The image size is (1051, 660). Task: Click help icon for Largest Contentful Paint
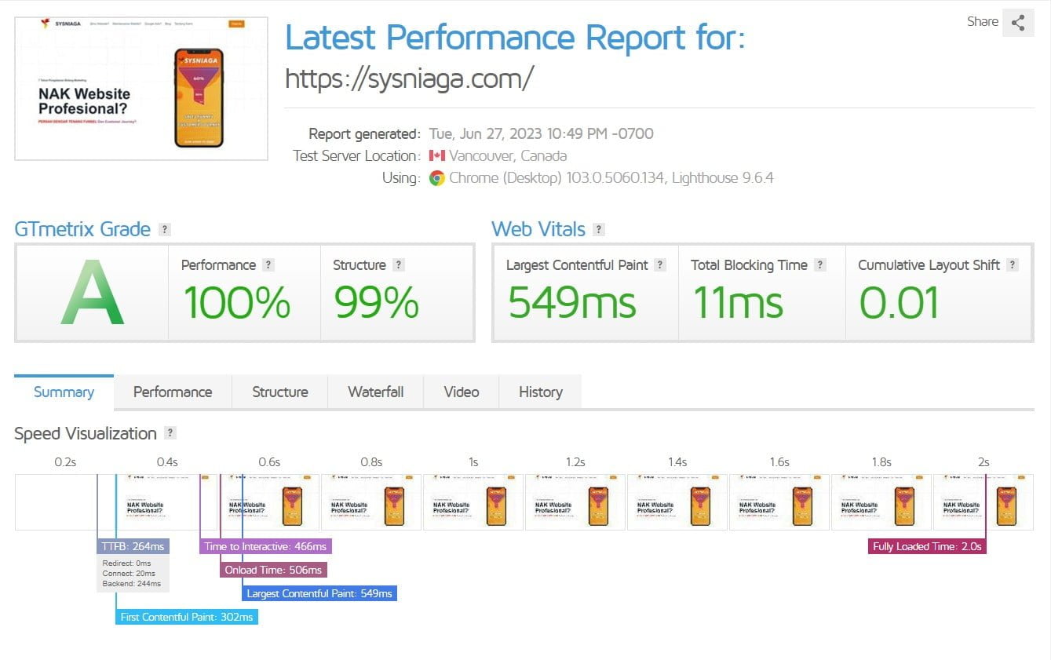[660, 265]
